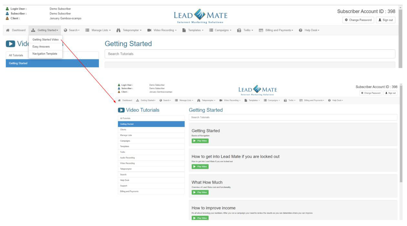407x226 pixels.
Task: Click the Dashboard home icon in the large top navbar
Action: [x=8, y=30]
